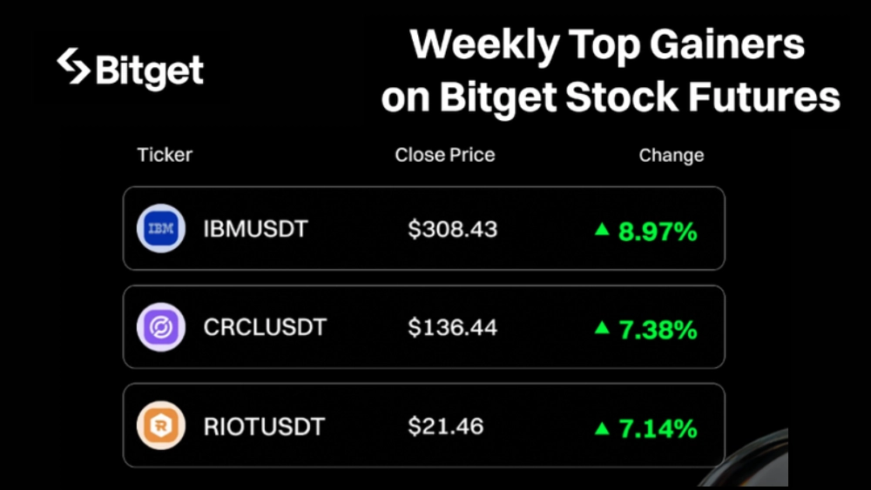
Task: Click the 7.38% change value
Action: pos(658,330)
